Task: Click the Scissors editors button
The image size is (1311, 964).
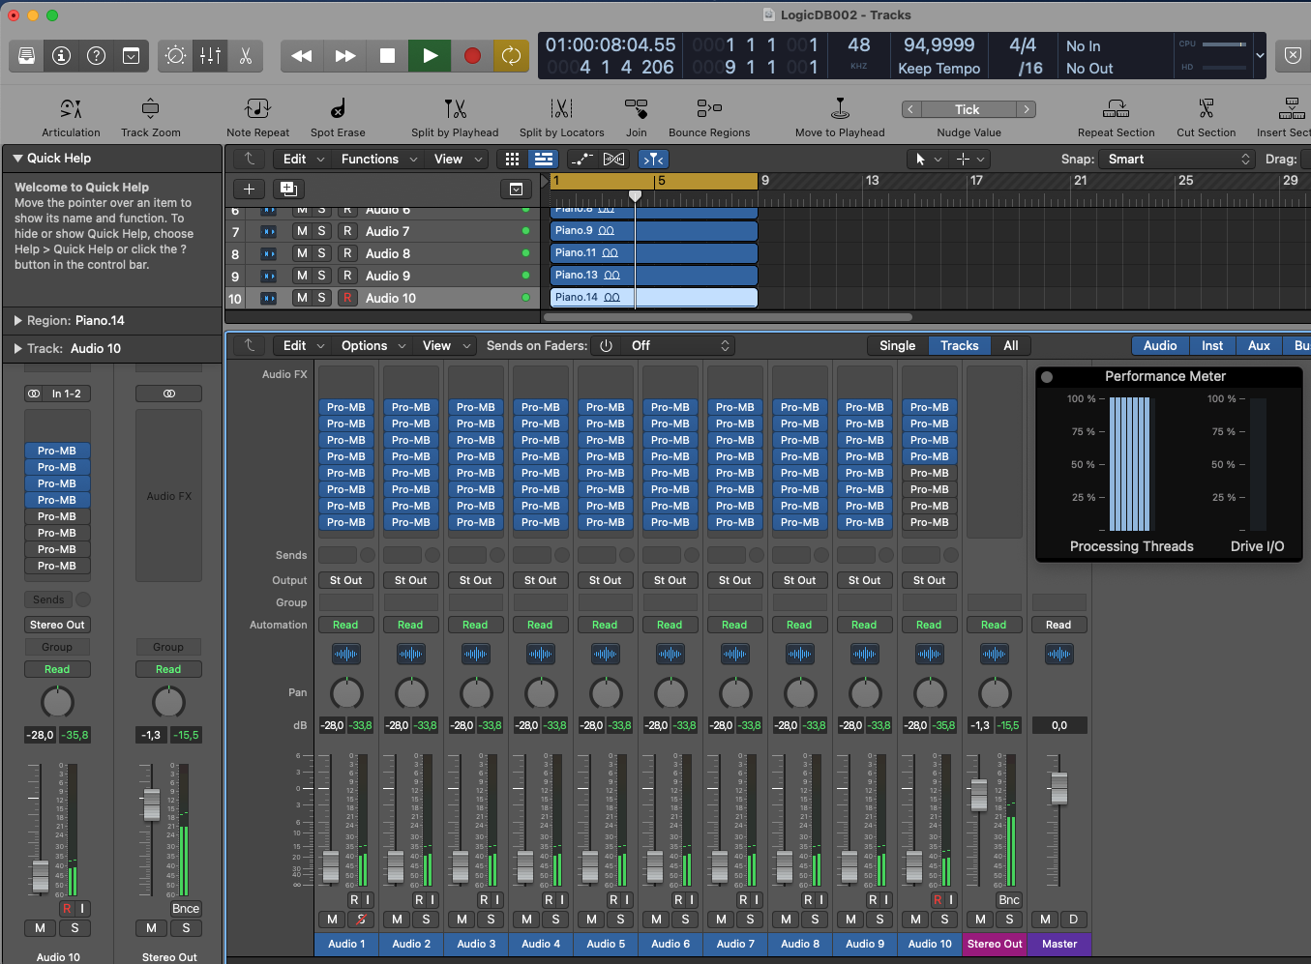Action: (x=246, y=56)
